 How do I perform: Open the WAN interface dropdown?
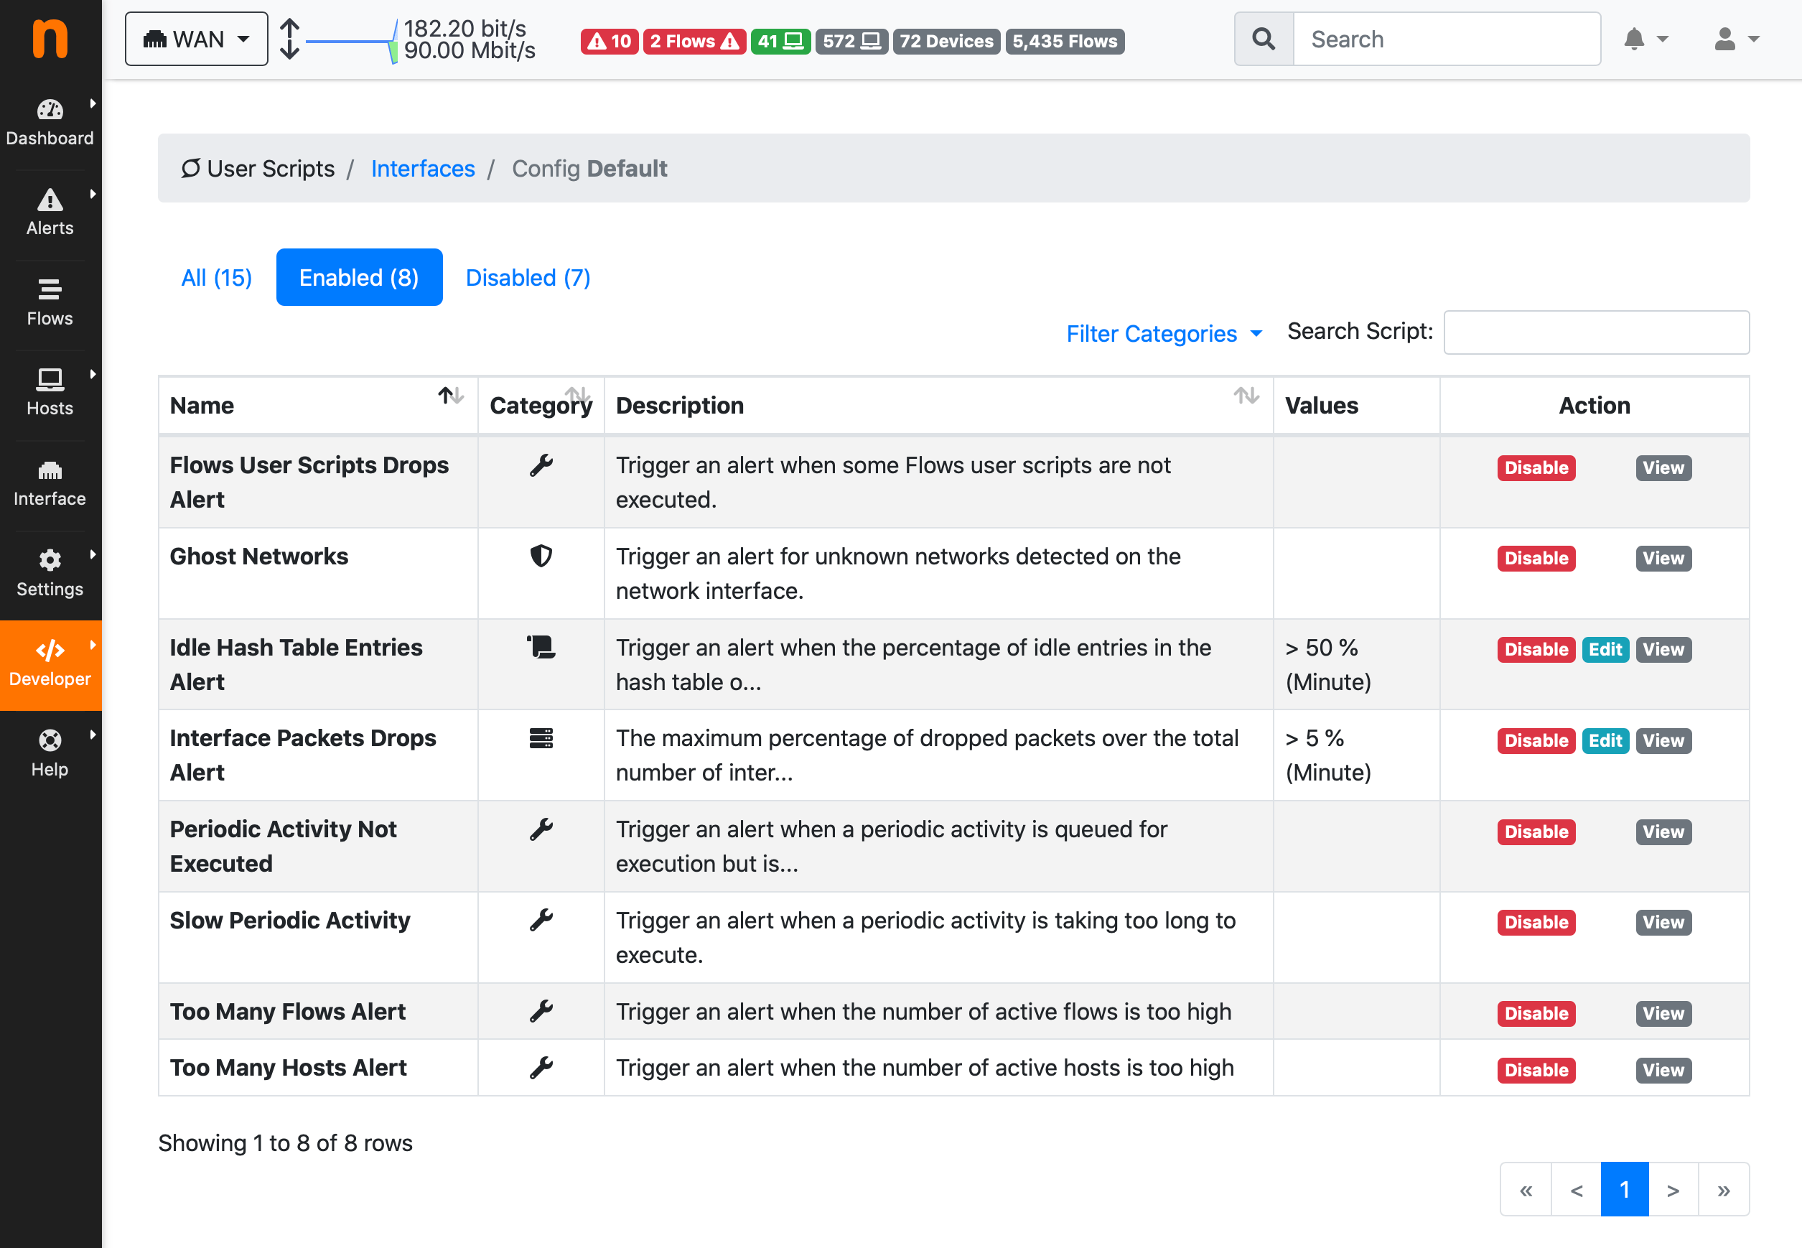[x=196, y=39]
